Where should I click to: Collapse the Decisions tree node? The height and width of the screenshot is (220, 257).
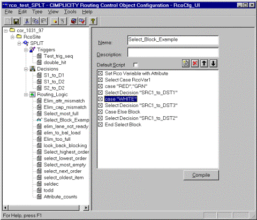coord(26,69)
